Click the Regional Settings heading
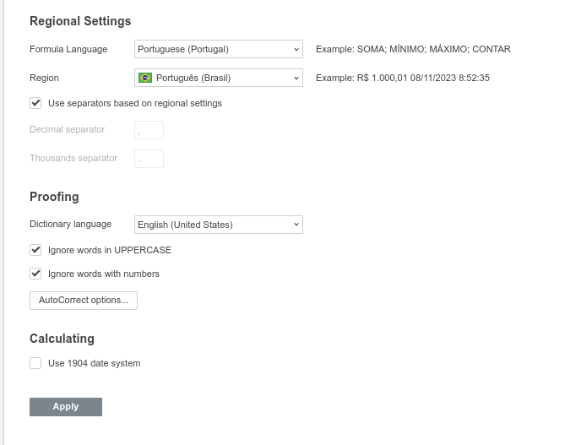The width and height of the screenshot is (576, 445). pyautogui.click(x=80, y=21)
